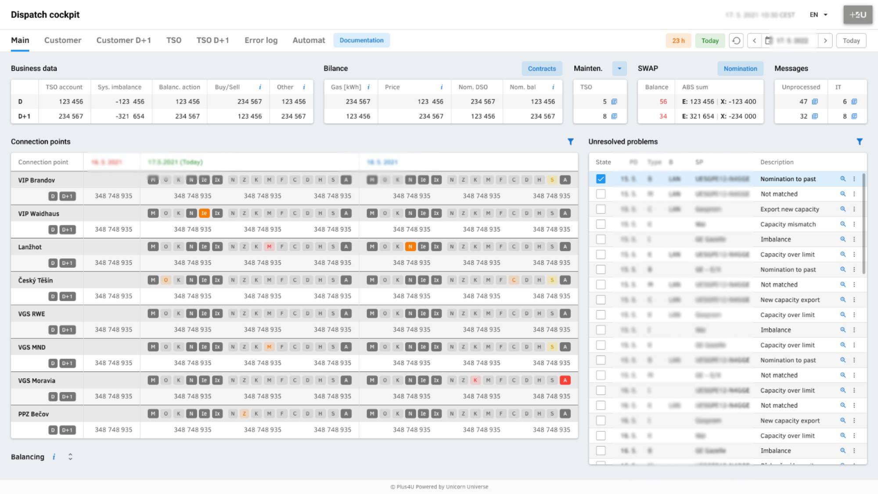Show Price info icon
Image resolution: width=878 pixels, height=494 pixels.
tap(441, 87)
